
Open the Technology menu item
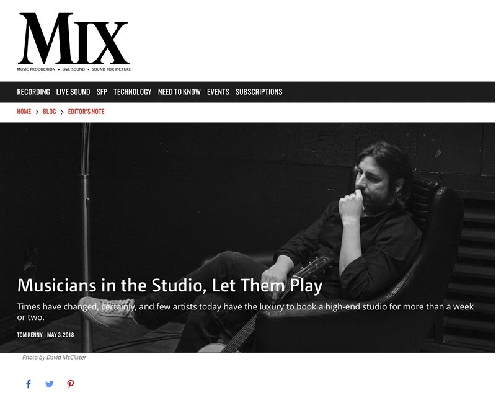tap(133, 92)
